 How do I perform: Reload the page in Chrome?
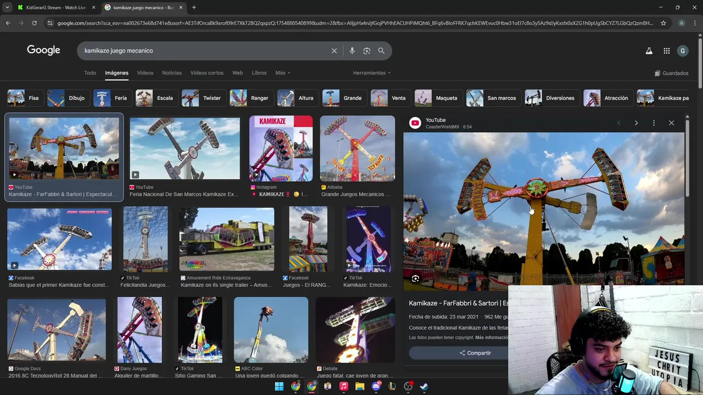tap(34, 23)
